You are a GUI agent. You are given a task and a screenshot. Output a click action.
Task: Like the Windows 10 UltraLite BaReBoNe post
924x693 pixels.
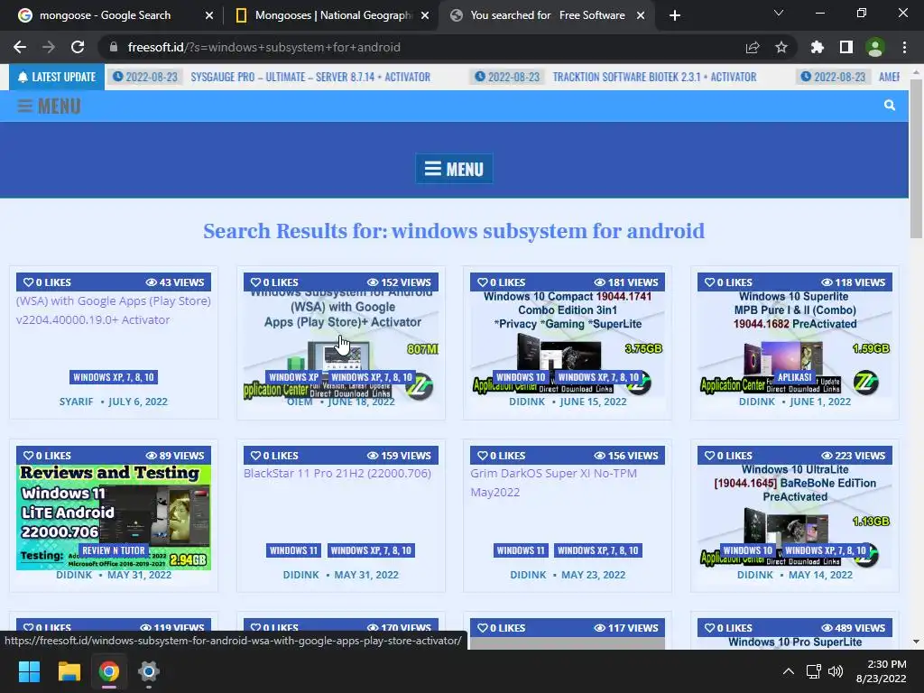point(728,456)
